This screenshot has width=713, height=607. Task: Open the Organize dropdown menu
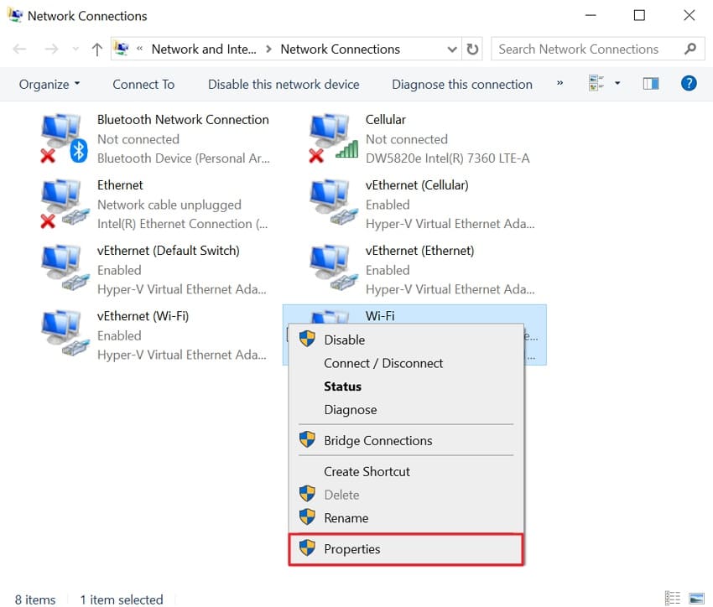[x=48, y=84]
